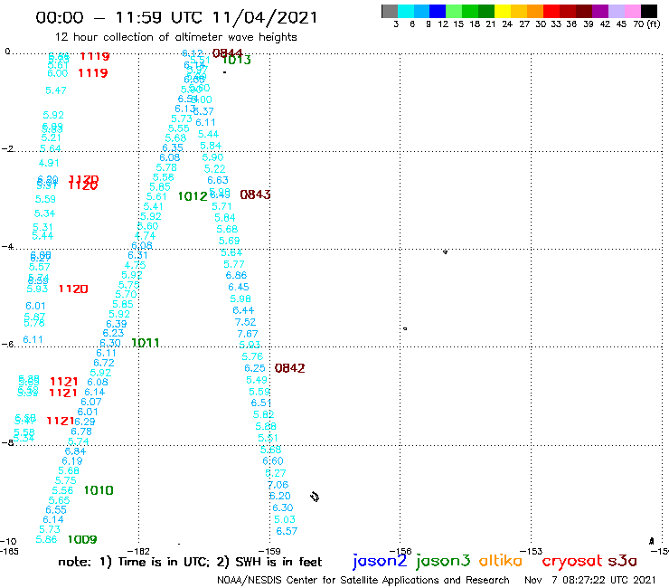
Task: Click the wave height value 6.84
Action: point(76,450)
